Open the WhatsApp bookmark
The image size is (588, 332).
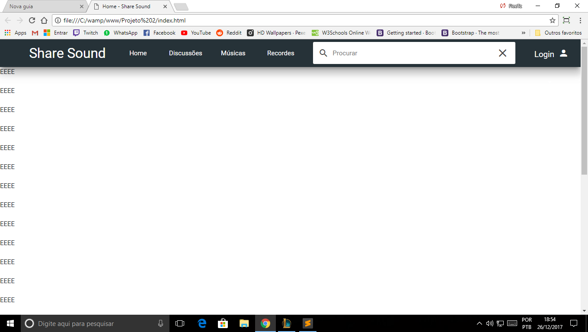(121, 33)
